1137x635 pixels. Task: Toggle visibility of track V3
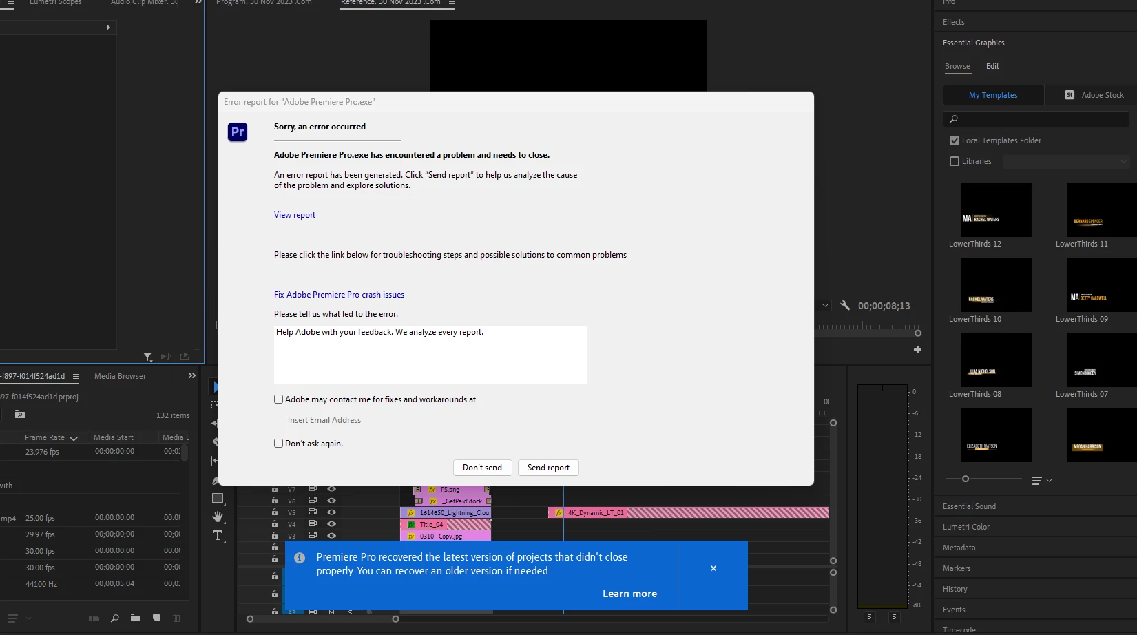pos(331,535)
